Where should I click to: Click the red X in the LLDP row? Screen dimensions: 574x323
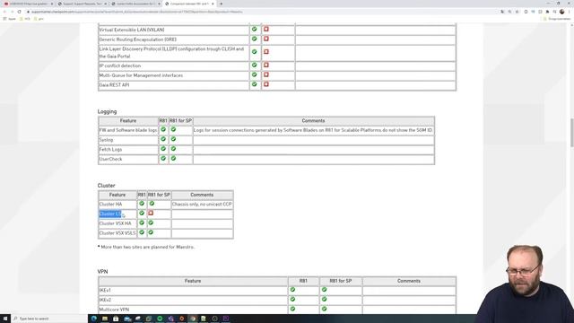(266, 52)
